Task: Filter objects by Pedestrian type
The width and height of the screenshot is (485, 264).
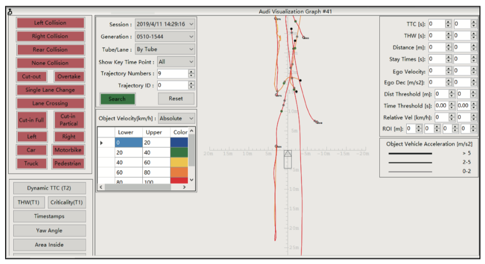Action: coord(68,163)
